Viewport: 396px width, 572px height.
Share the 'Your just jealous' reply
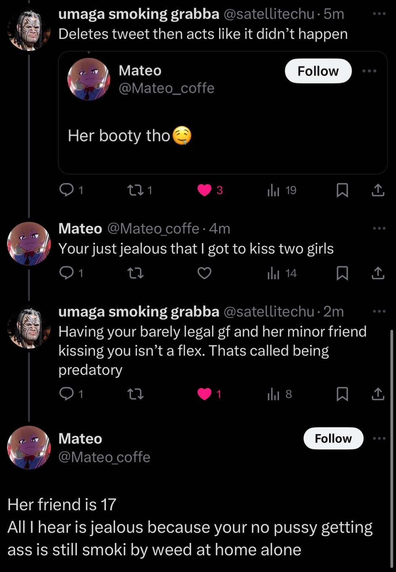(x=378, y=273)
